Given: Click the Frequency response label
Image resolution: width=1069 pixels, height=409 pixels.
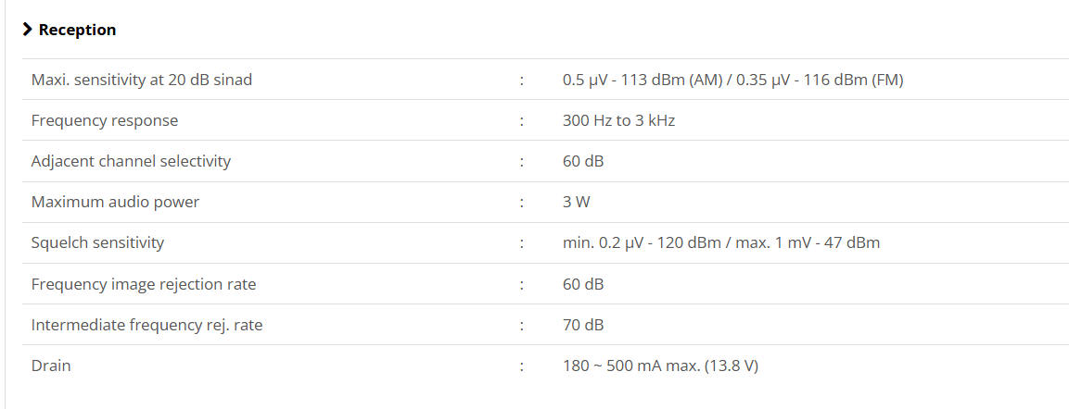Looking at the screenshot, I should (x=105, y=120).
